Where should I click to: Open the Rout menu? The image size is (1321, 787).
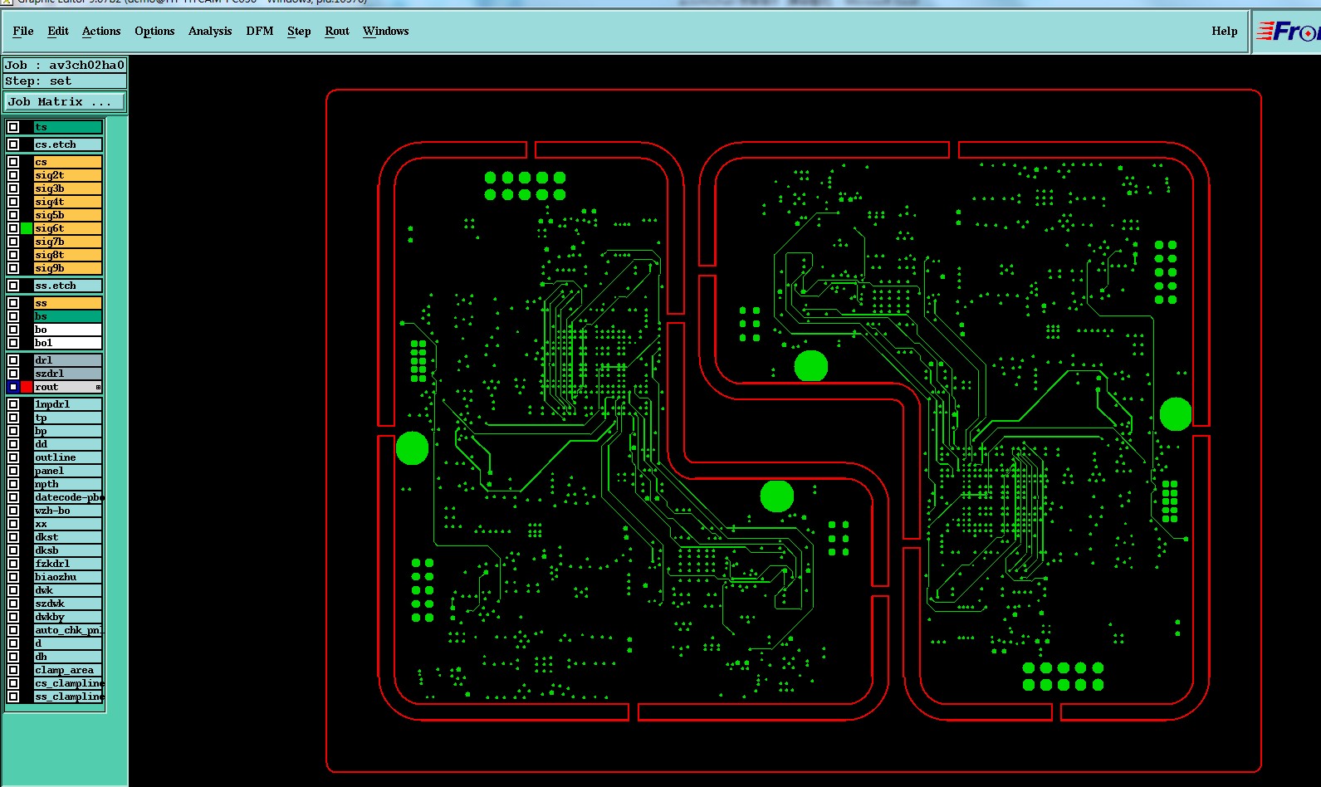click(337, 31)
